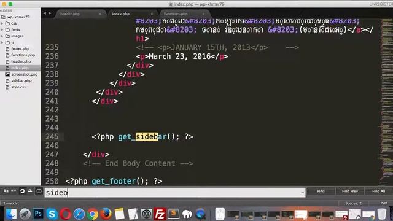Toggle whole word matching in find bar
The image size is (393, 221).
14,191
